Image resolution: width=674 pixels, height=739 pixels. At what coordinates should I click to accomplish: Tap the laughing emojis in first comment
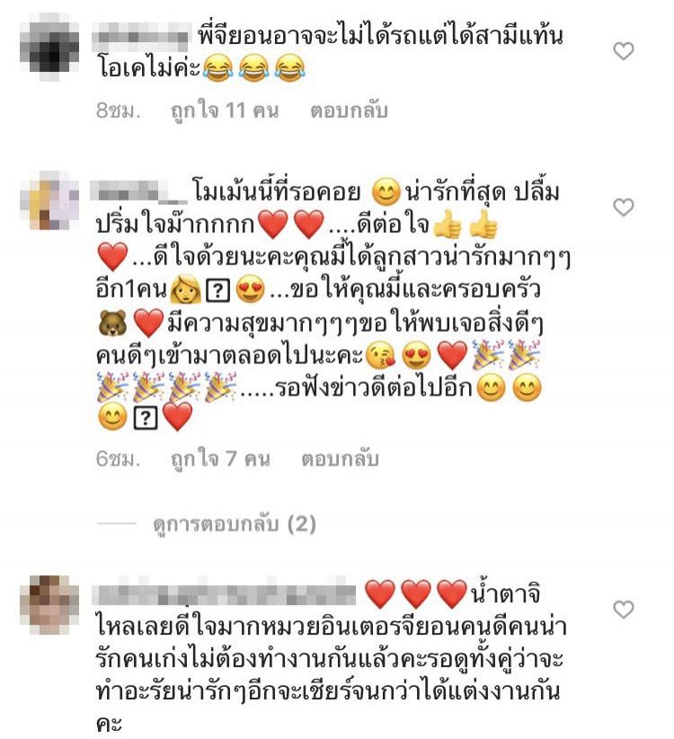click(254, 68)
